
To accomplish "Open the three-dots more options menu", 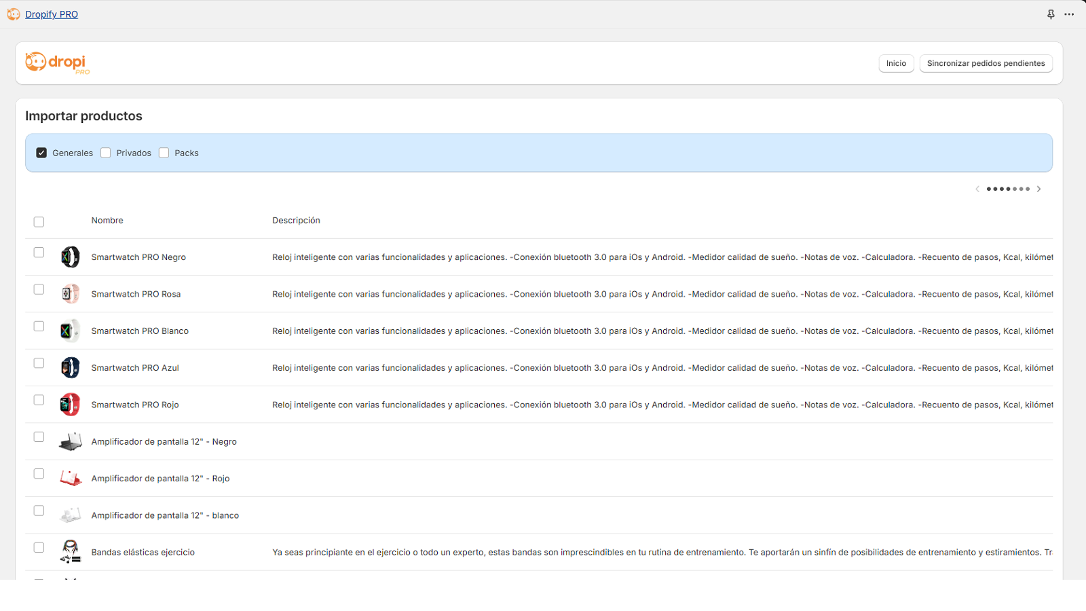I will pos(1069,14).
